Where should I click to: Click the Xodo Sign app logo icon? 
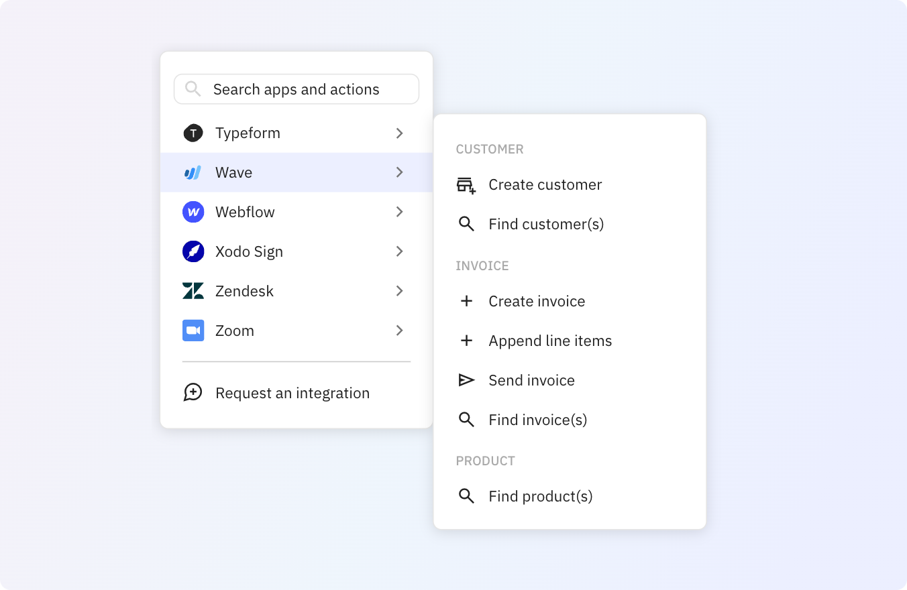pos(193,252)
